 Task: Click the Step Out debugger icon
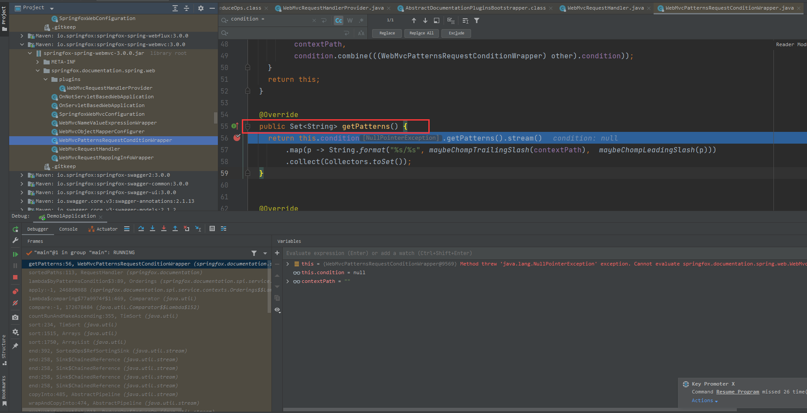coord(175,228)
